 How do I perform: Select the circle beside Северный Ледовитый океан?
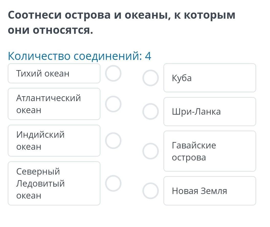[x=113, y=183]
